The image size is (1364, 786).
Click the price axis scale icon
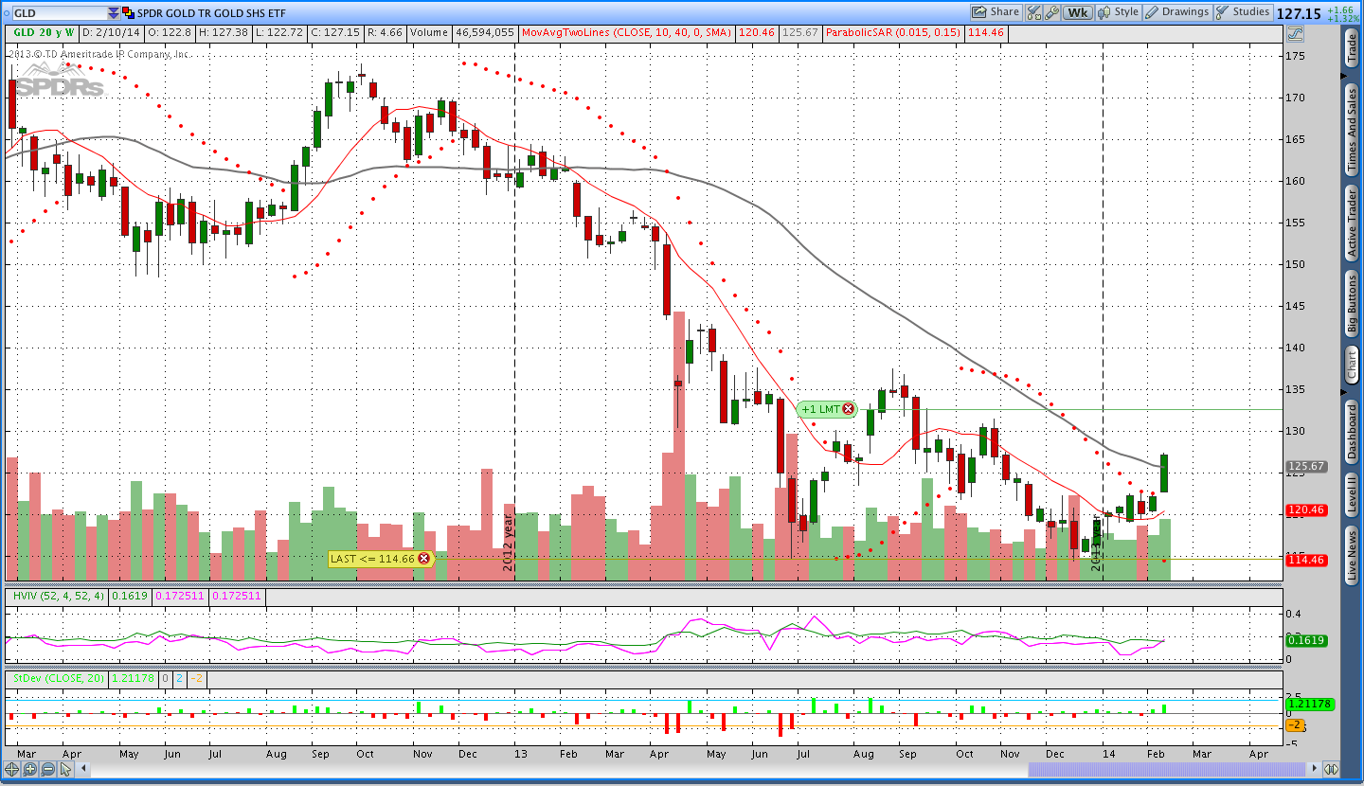(1295, 33)
